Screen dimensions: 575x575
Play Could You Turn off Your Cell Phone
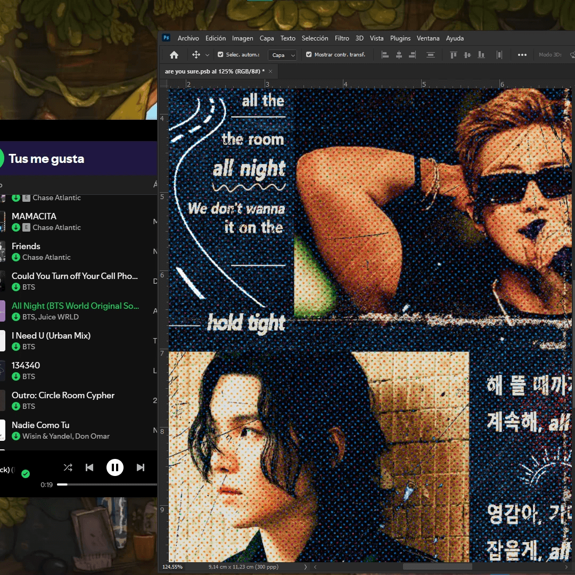75,276
